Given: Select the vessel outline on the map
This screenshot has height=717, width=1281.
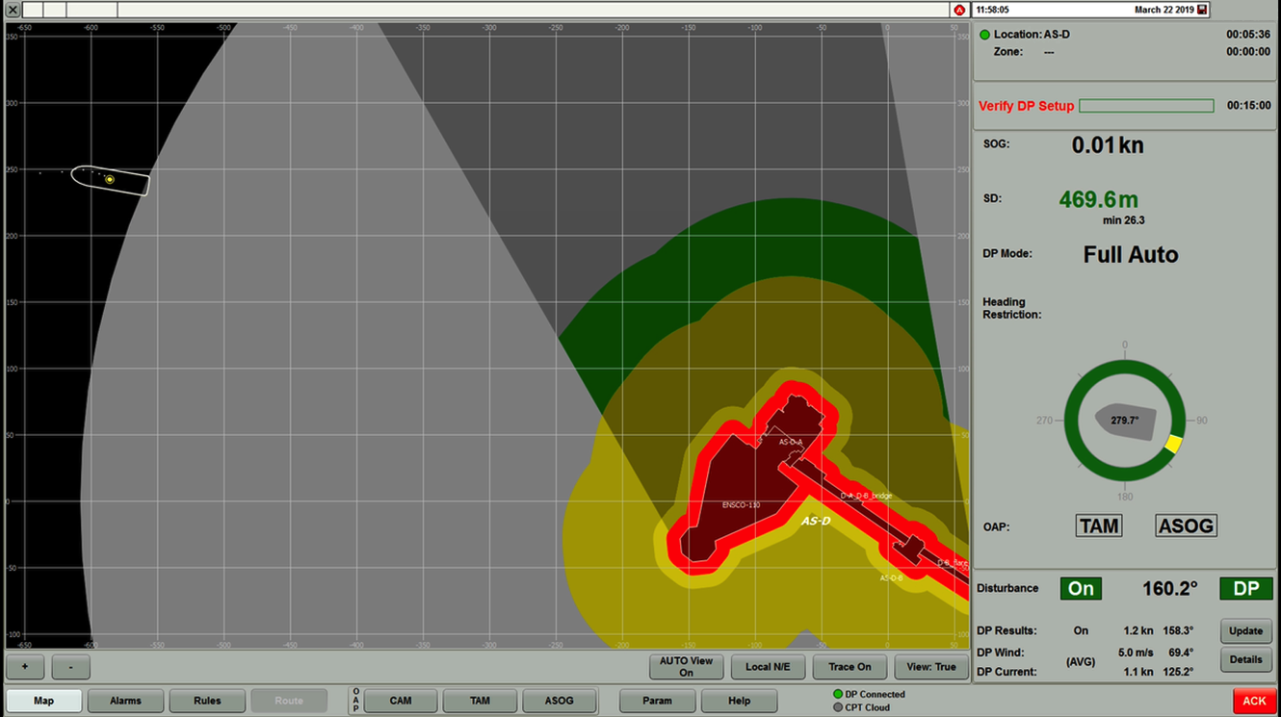Looking at the screenshot, I should click(x=111, y=180).
